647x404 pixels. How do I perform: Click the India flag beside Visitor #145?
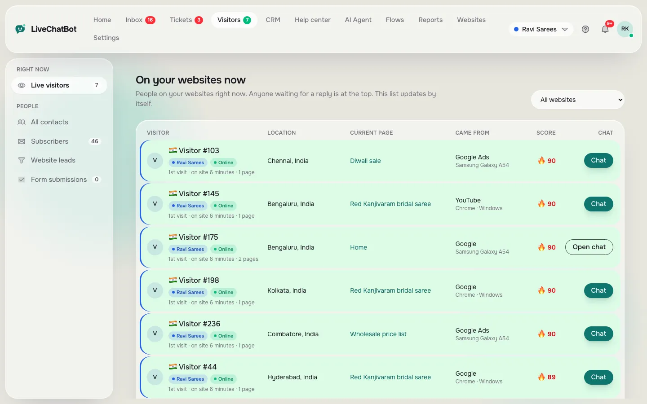click(x=173, y=193)
